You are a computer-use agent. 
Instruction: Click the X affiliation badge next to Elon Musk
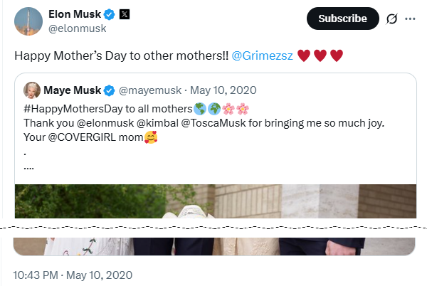(x=127, y=14)
